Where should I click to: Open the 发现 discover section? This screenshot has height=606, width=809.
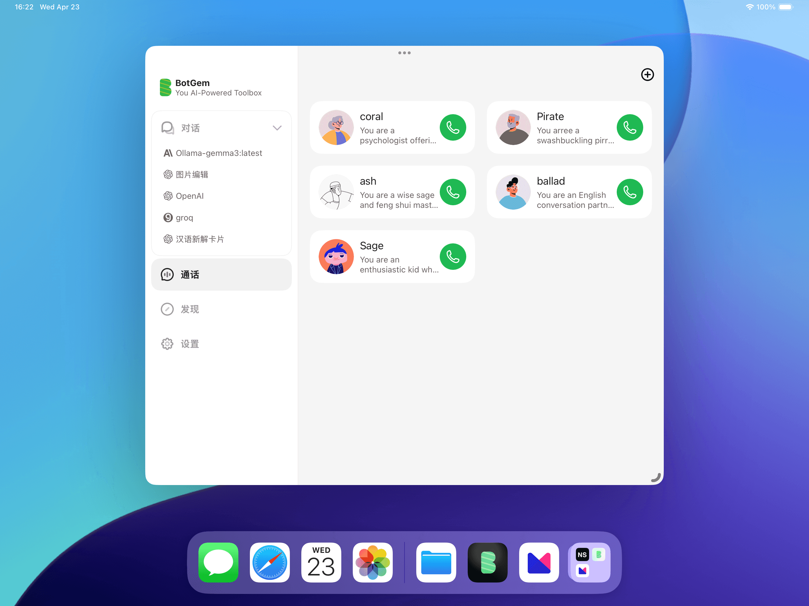click(189, 309)
